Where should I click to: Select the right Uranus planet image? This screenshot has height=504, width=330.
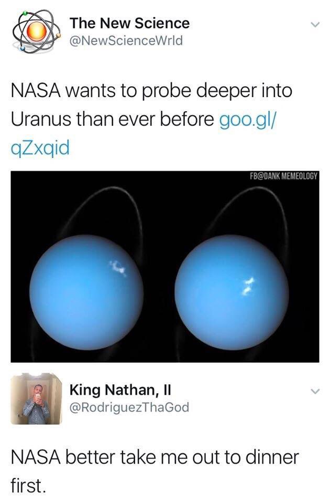(x=232, y=292)
